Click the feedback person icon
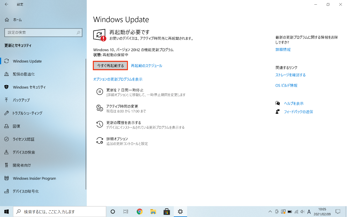Image resolution: width=347 pixels, height=217 pixels. (278, 112)
